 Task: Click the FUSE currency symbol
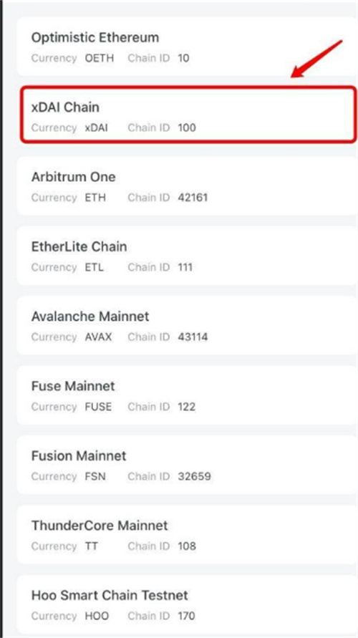coord(98,407)
